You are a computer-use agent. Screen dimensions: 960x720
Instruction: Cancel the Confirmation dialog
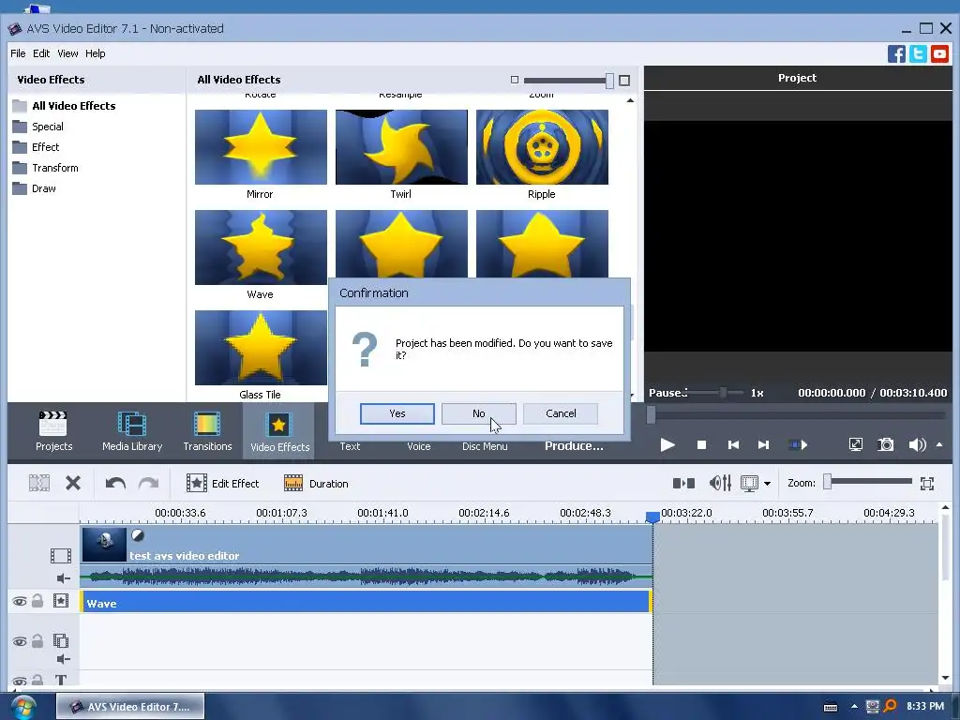[x=561, y=413]
